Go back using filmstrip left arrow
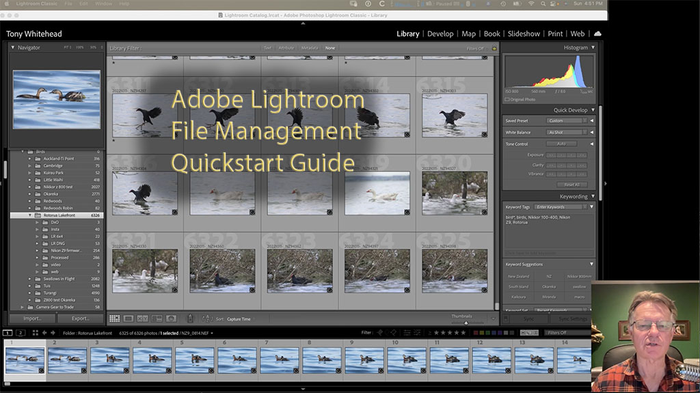This screenshot has width=700, height=393. (x=44, y=333)
